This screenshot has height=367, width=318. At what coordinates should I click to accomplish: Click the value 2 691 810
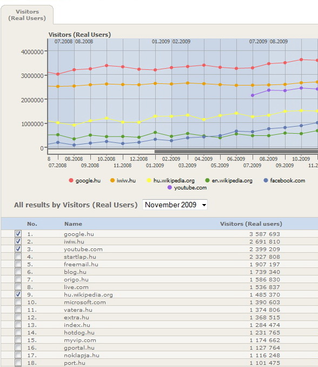(264, 241)
